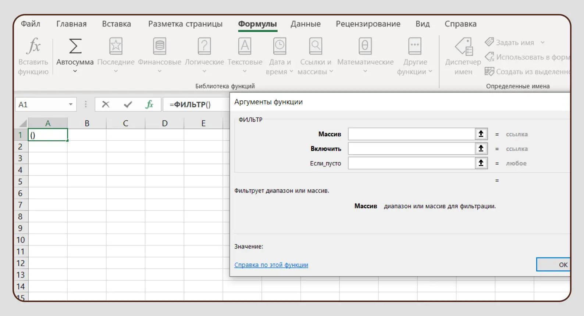Open the Lookup and Reference functions icon
The height and width of the screenshot is (316, 584).
pyautogui.click(x=316, y=46)
